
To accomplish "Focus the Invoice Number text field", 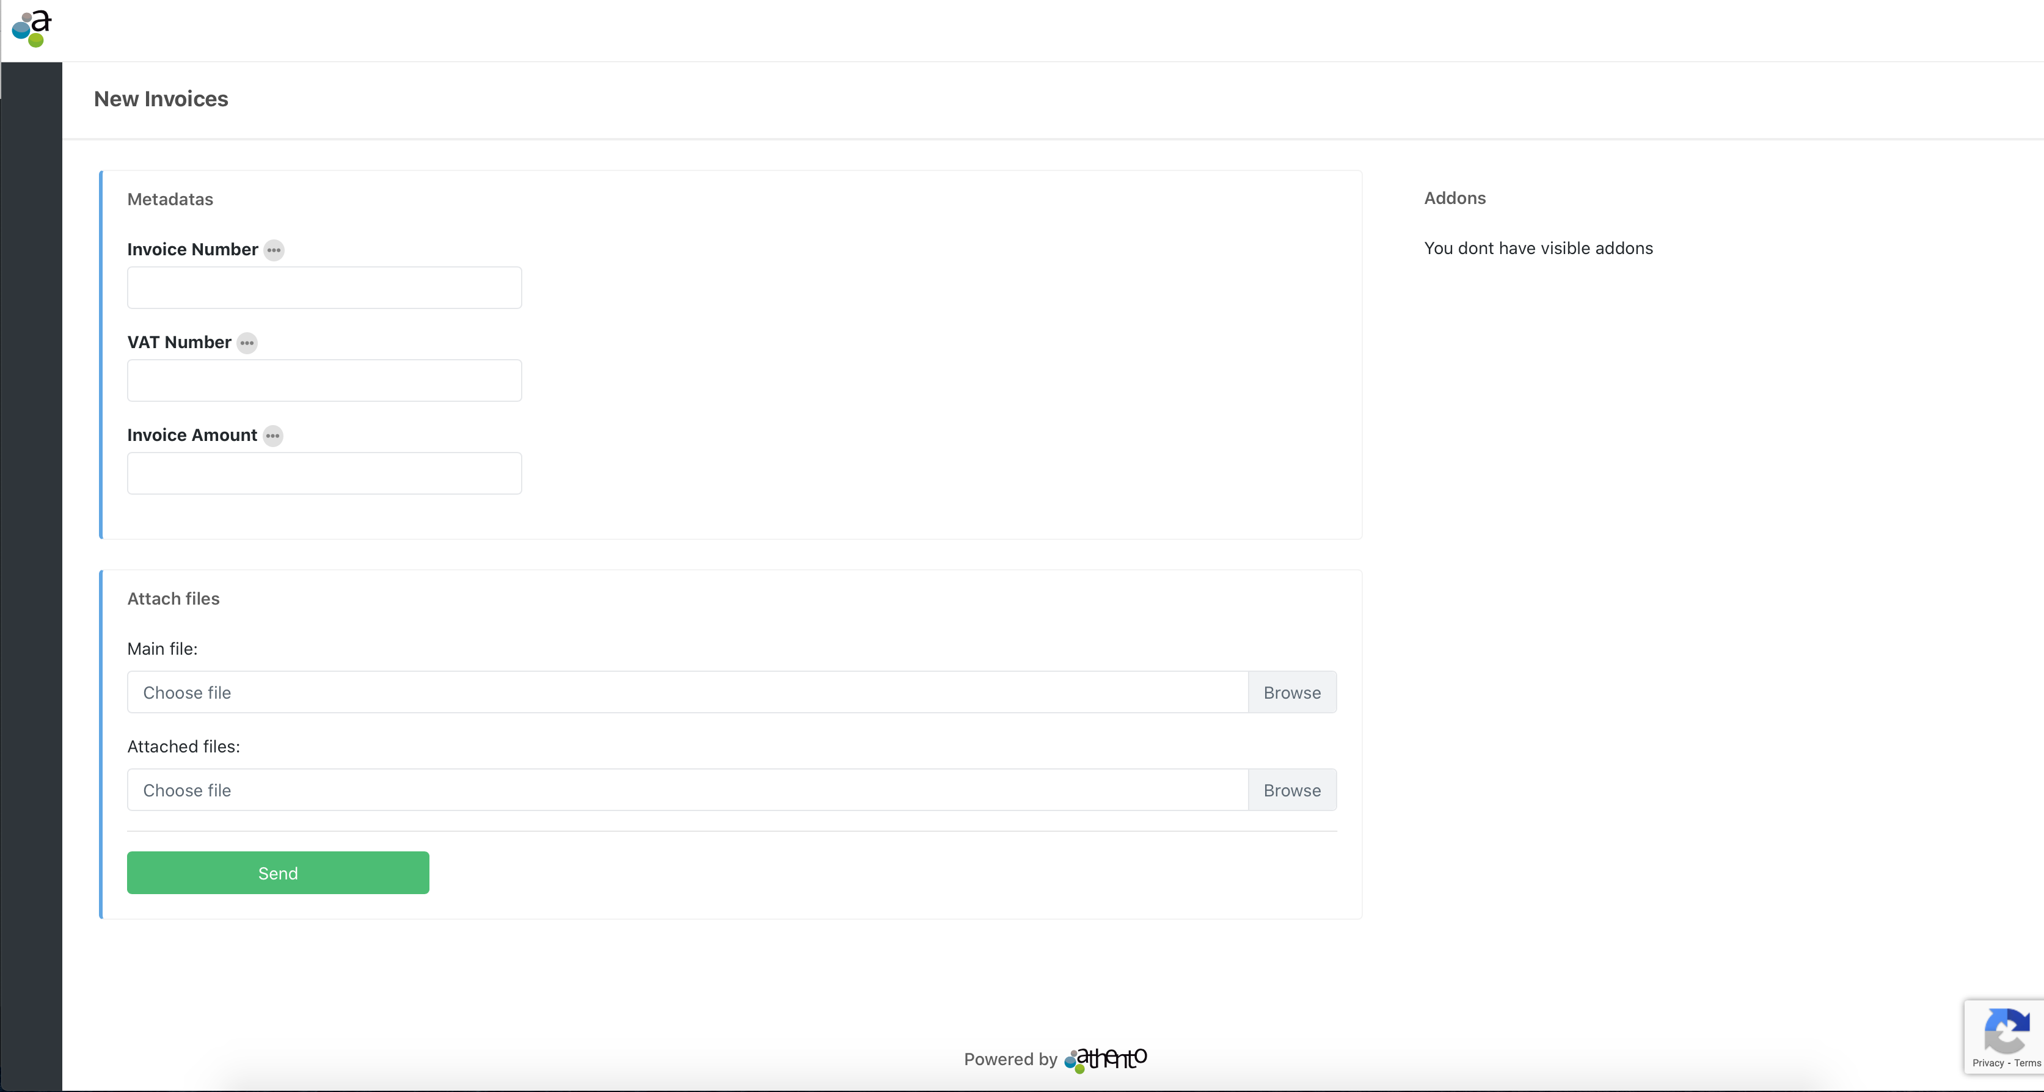I will [x=324, y=287].
